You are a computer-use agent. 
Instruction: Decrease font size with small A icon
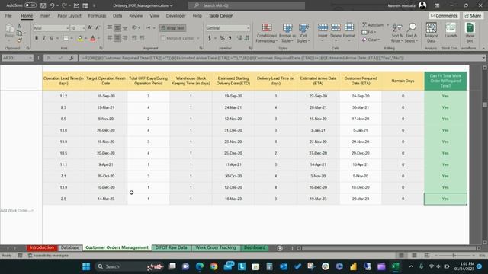coord(98,28)
